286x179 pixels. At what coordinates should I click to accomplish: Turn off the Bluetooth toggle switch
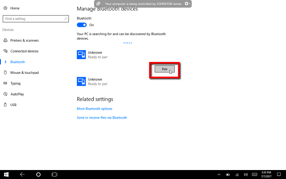pos(82,25)
